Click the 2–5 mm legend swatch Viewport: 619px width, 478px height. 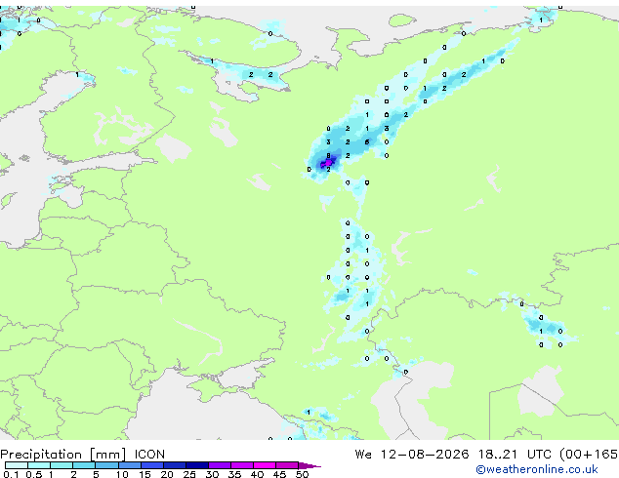pos(84,465)
